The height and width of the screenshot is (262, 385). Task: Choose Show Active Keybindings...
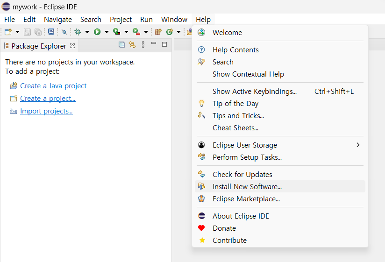[x=280, y=91]
